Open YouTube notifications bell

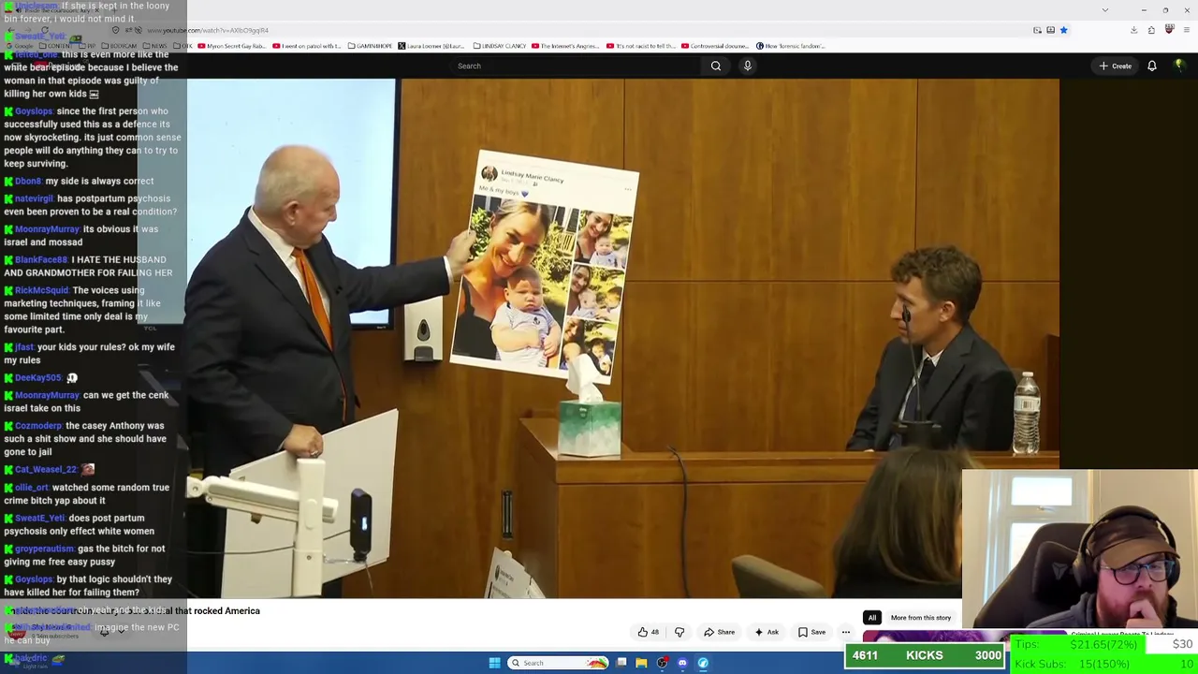pos(1152,66)
